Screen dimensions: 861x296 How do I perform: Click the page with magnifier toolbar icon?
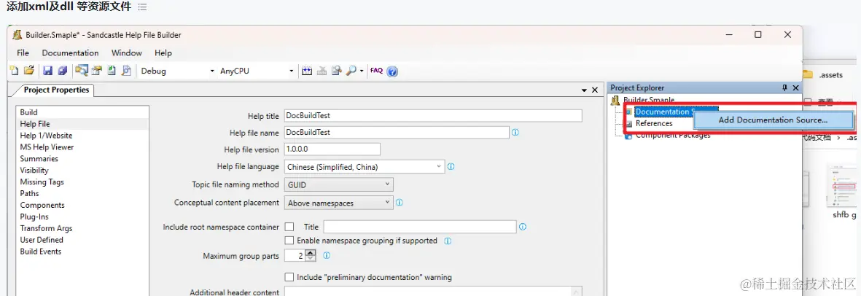[126, 70]
